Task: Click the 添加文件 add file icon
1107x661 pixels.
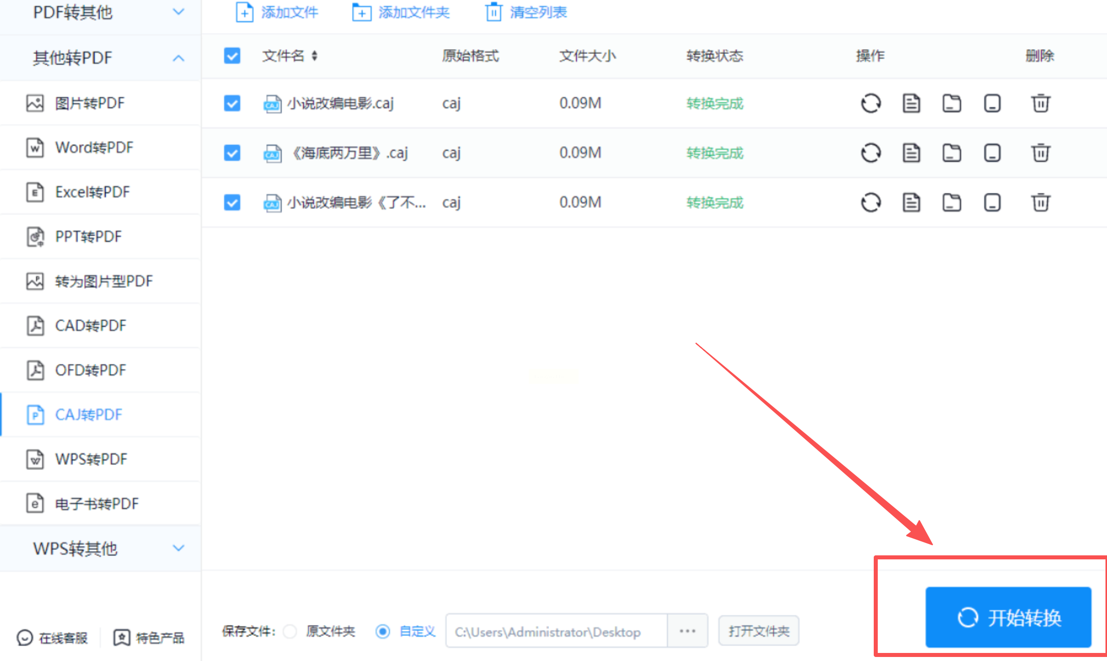Action: click(244, 13)
